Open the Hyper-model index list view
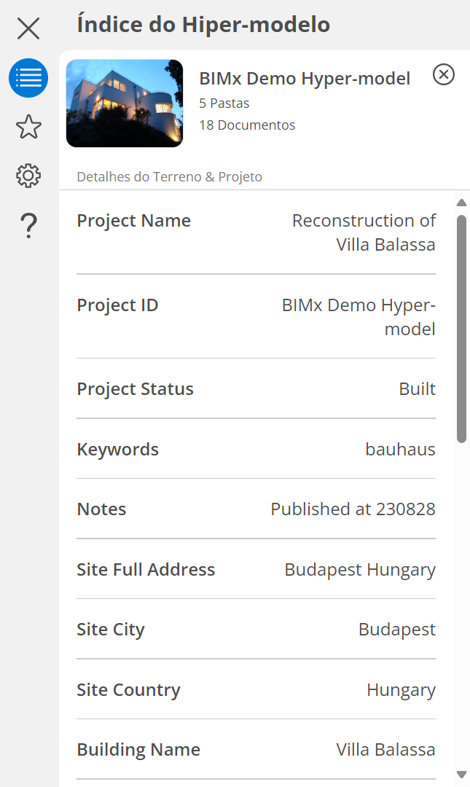The height and width of the screenshot is (787, 470). (28, 78)
